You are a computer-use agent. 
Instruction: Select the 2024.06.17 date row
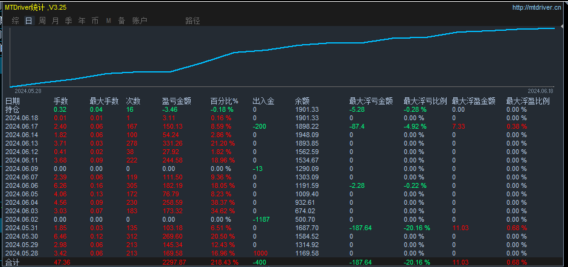[x=22, y=126]
